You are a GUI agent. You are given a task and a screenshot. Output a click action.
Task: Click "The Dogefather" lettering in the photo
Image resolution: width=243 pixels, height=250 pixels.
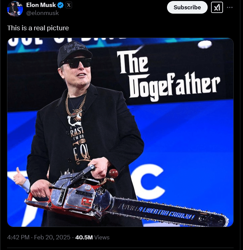pyautogui.click(x=168, y=76)
